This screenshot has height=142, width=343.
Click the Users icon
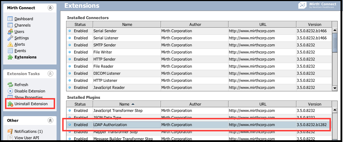(10, 32)
